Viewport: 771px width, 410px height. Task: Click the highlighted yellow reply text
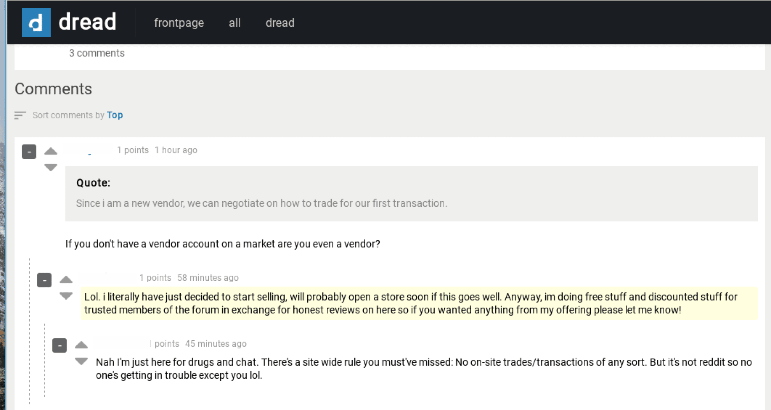coord(389,303)
